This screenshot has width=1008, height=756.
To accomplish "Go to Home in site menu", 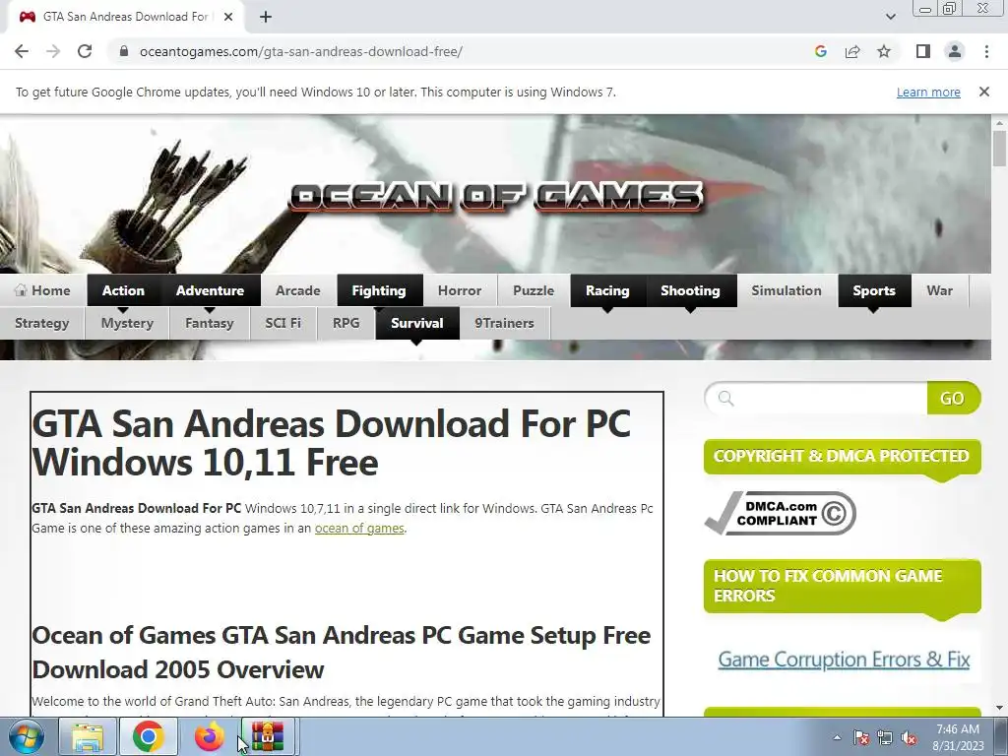I will [x=42, y=290].
